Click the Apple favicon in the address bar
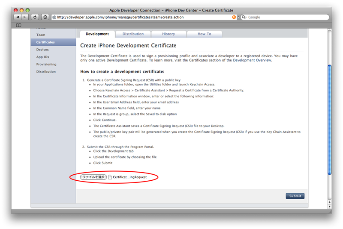Image resolution: width=343 pixels, height=229 pixels. [54, 17]
